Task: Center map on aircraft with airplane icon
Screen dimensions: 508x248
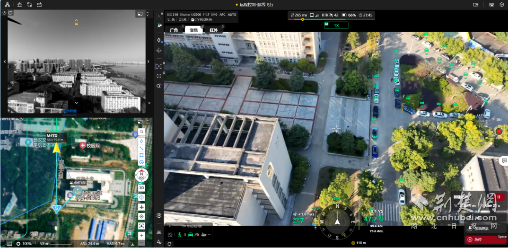Action: [141, 207]
